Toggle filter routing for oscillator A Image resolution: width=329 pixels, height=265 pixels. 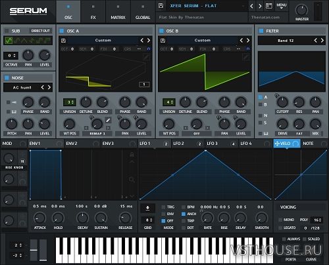point(261,97)
